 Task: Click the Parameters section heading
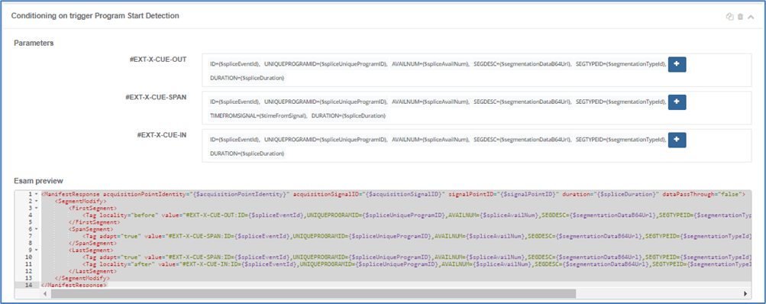(34, 43)
